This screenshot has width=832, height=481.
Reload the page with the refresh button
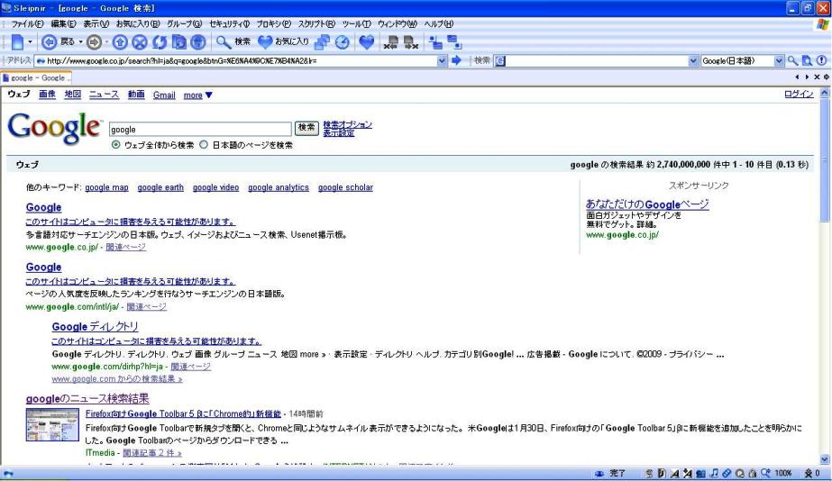pos(160,42)
